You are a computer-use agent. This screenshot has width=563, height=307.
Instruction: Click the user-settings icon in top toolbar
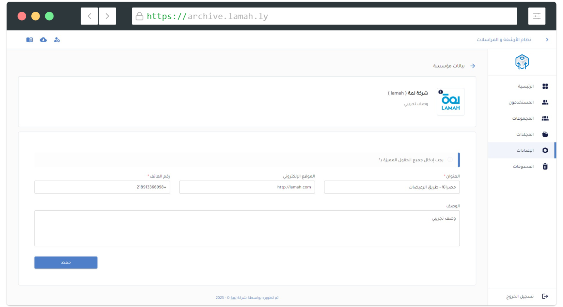point(57,39)
